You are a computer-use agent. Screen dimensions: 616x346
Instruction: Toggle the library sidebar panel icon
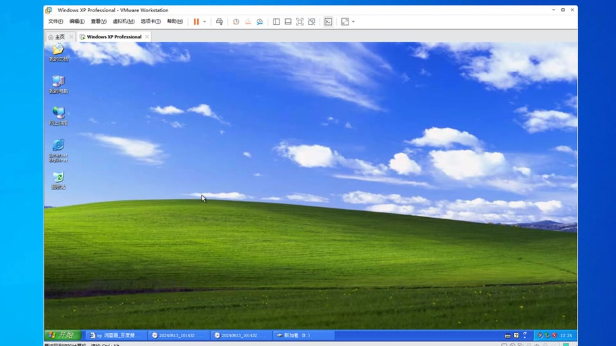(x=276, y=22)
